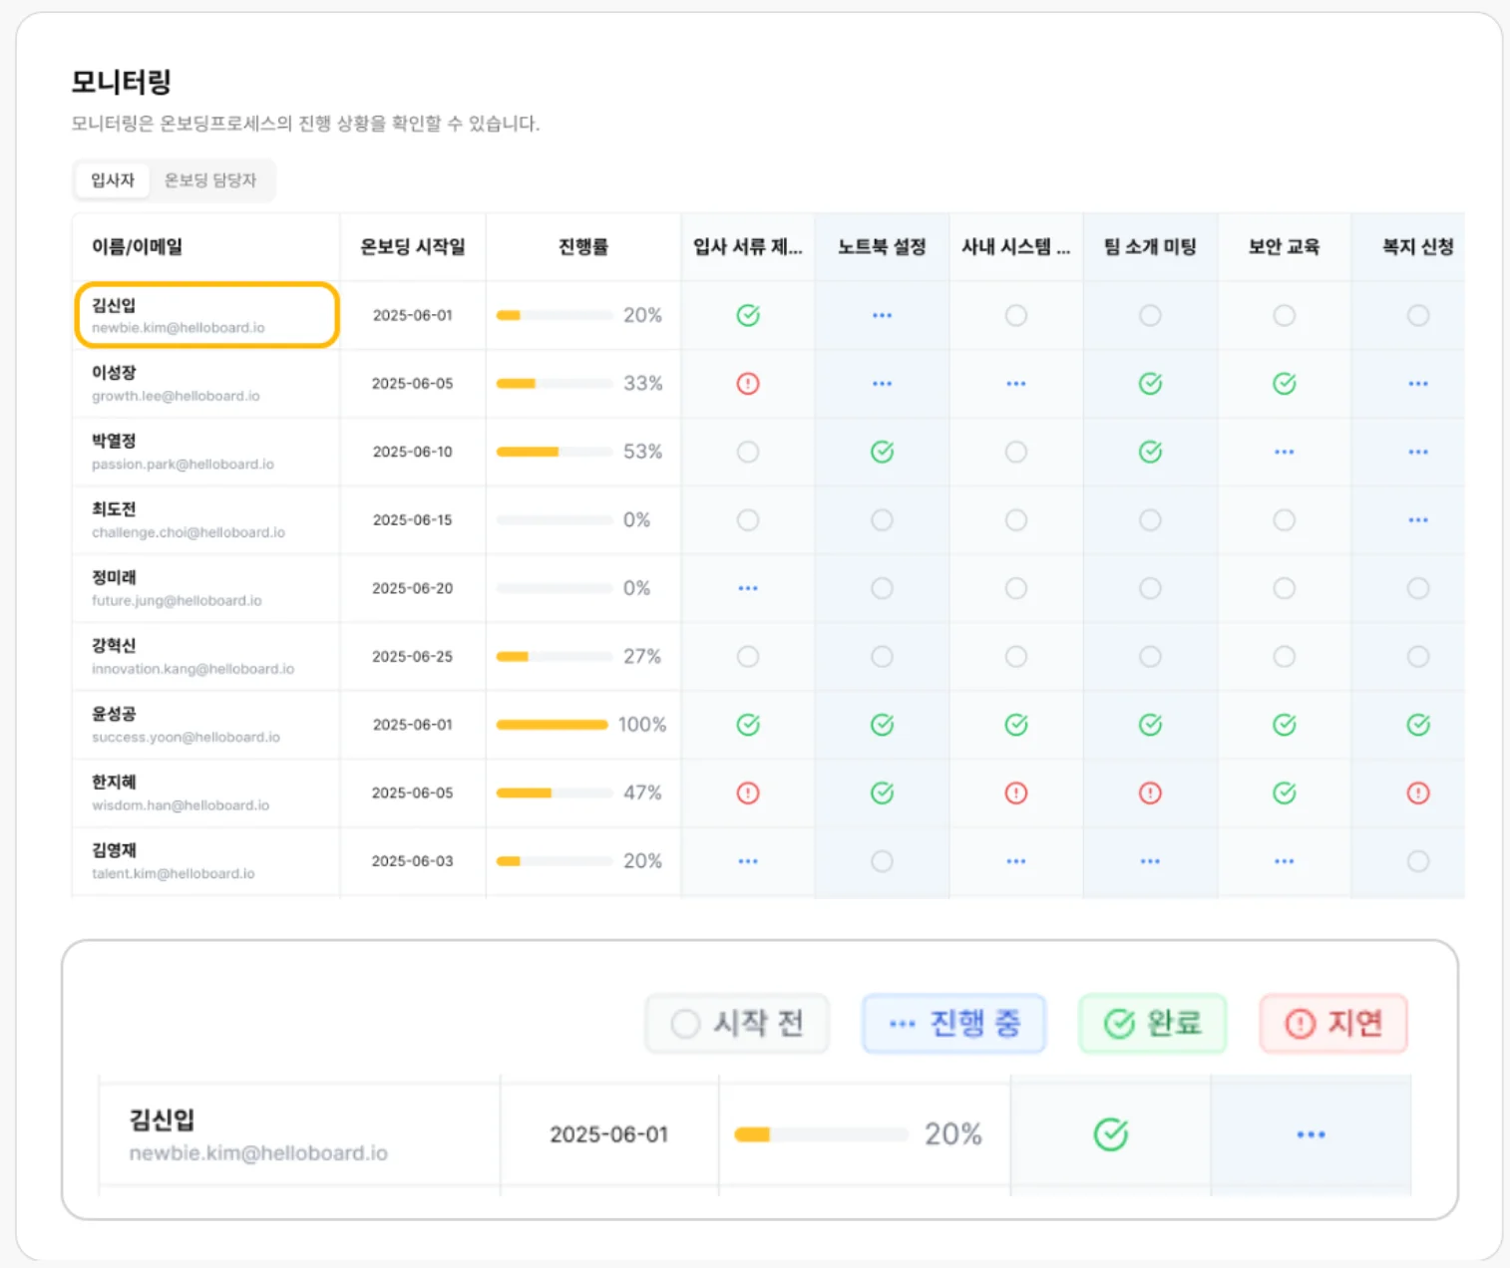The width and height of the screenshot is (1510, 1268).
Task: Click 최도전's not-started 노트북 설정 circle
Action: pyautogui.click(x=882, y=520)
